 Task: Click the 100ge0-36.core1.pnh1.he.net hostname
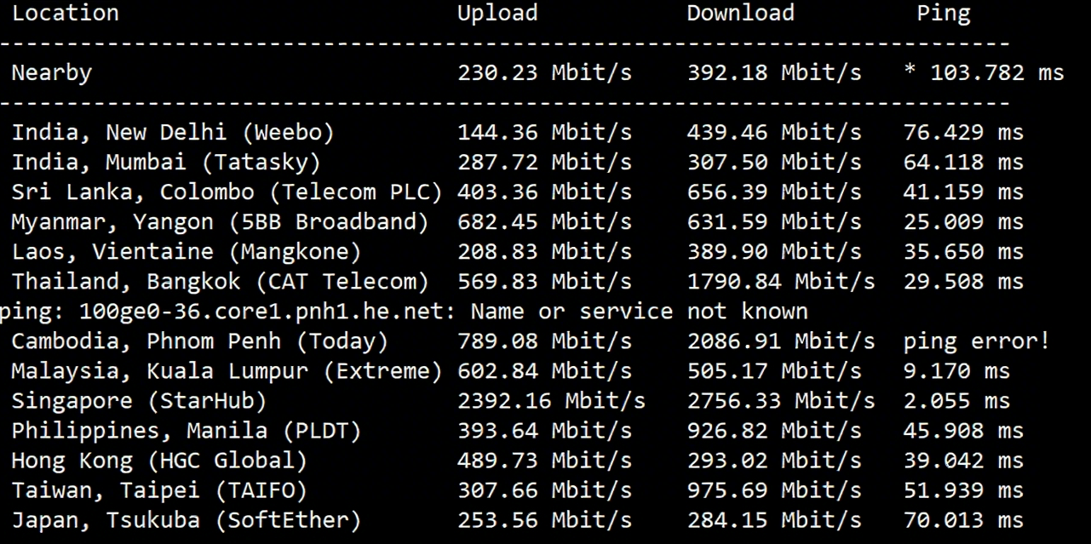tap(267, 311)
